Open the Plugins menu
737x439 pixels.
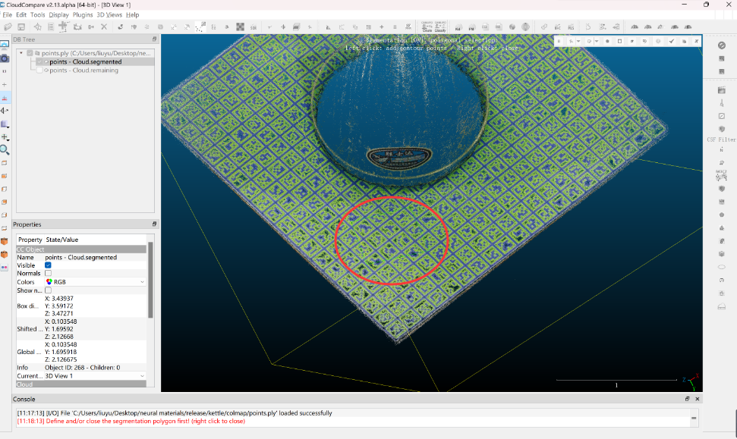[x=83, y=15]
